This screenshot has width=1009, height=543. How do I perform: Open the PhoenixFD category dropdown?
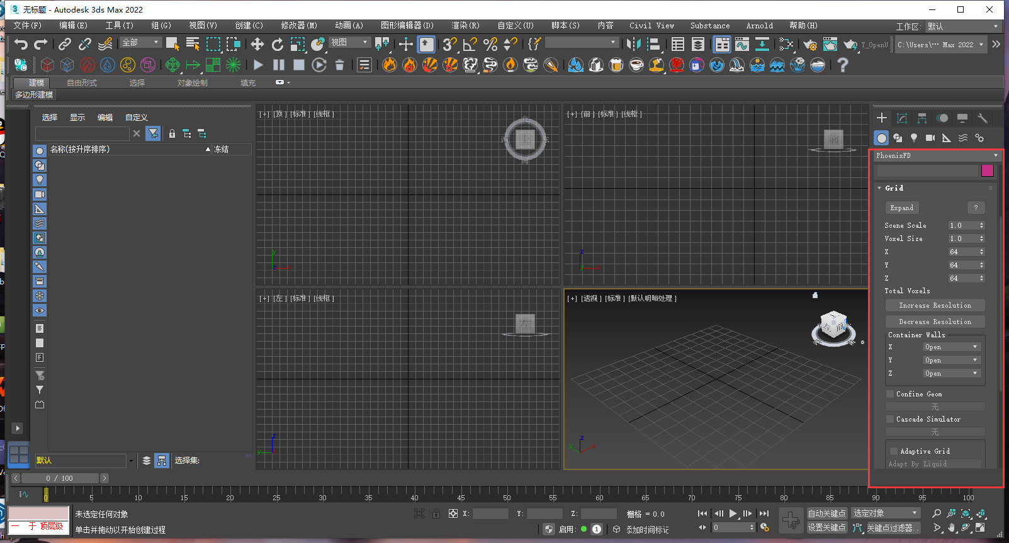tap(937, 155)
